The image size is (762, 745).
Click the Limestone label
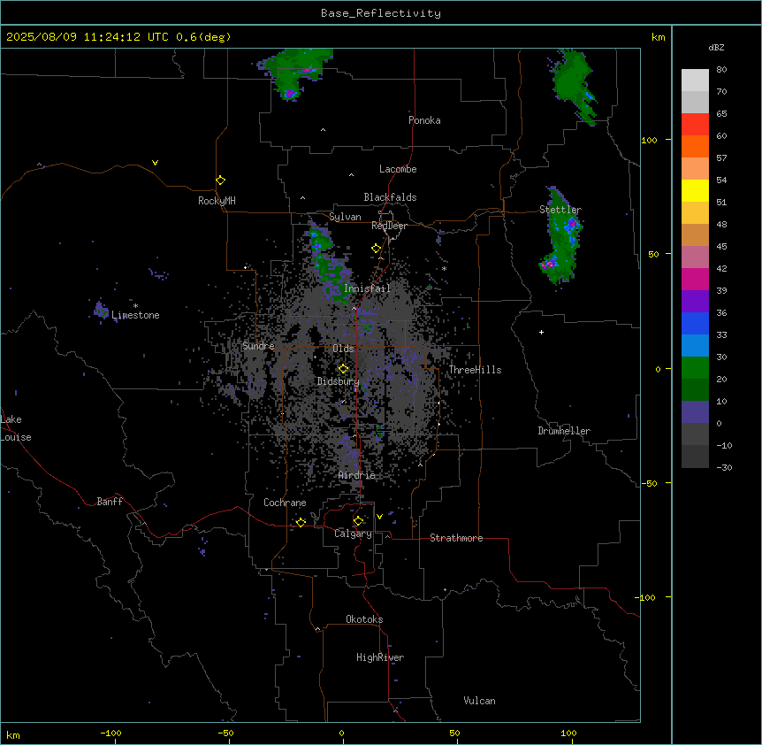[x=135, y=315]
